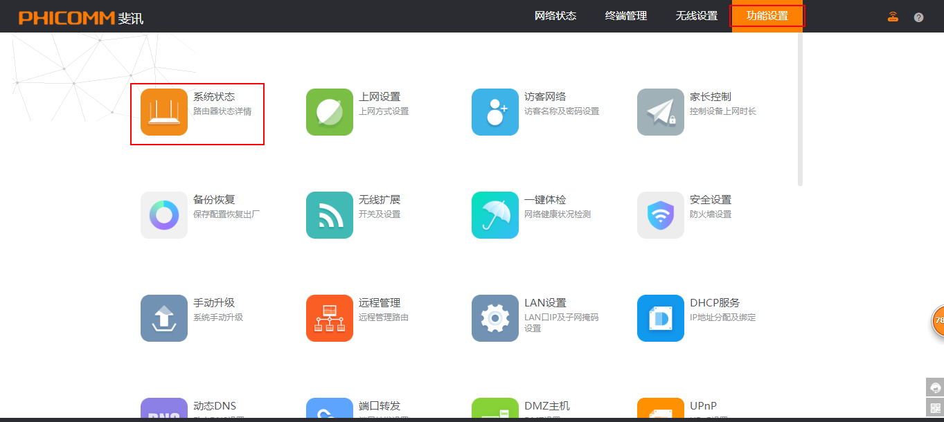
Task: Select the 家长控制 paper plane icon
Action: pyautogui.click(x=661, y=112)
